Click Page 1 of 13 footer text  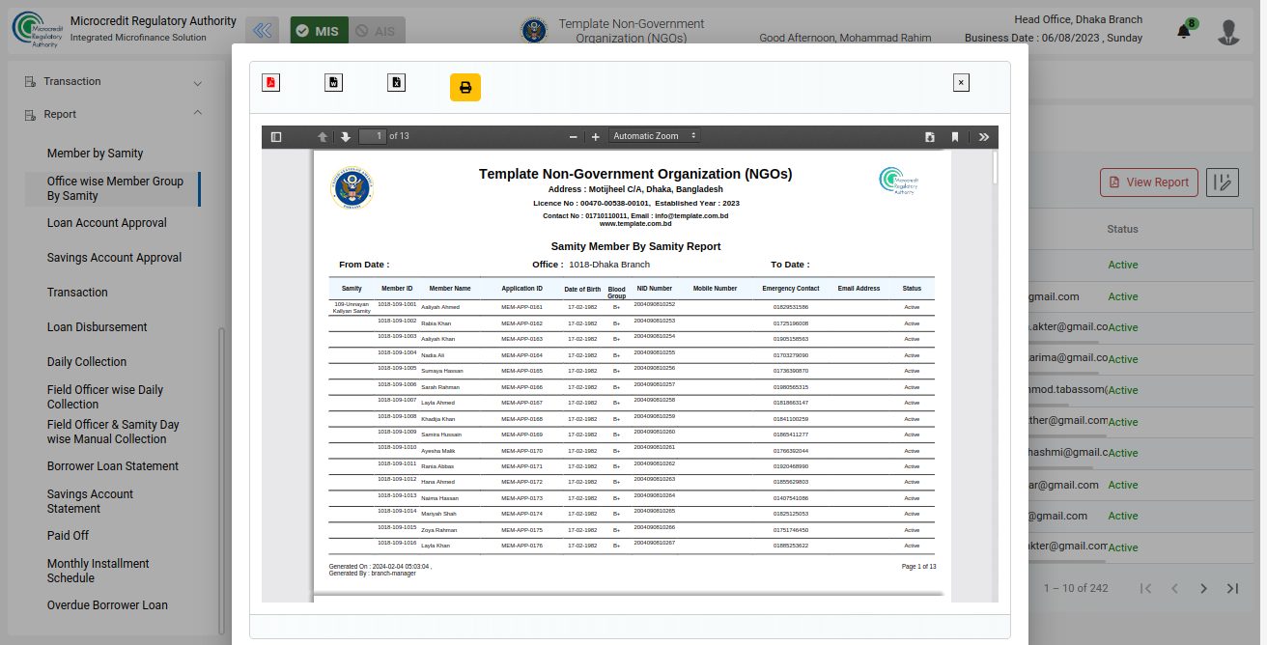(x=918, y=567)
